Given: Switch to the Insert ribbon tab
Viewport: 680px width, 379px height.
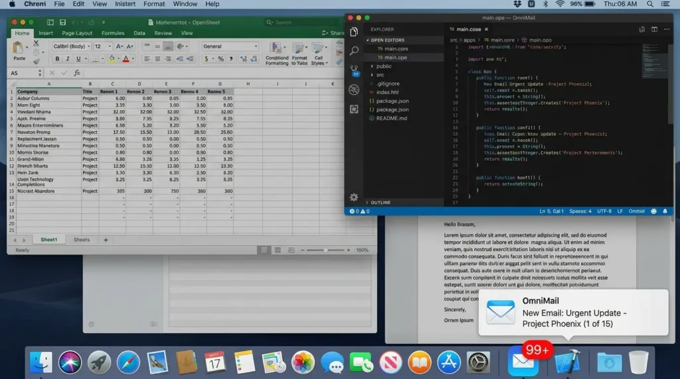Looking at the screenshot, I should tap(46, 33).
